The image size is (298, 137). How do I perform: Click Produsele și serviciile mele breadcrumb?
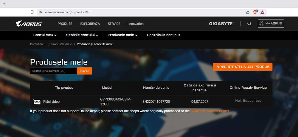(x=95, y=44)
